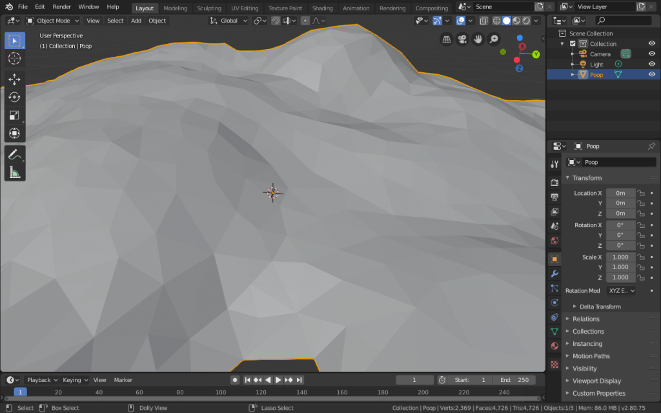Open the Modifier Properties wrench tab
This screenshot has height=413, width=661.
click(x=554, y=272)
